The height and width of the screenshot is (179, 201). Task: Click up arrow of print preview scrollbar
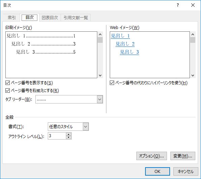click(x=100, y=34)
